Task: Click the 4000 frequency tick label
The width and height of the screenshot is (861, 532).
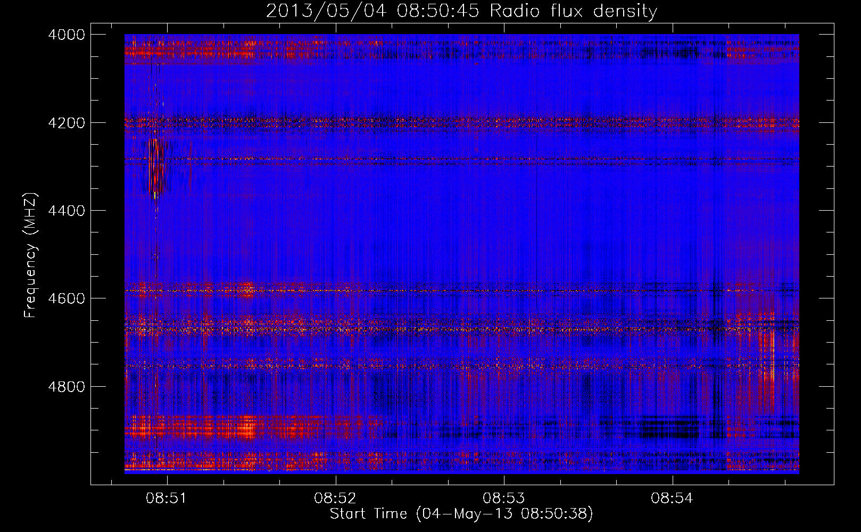Action: point(67,35)
